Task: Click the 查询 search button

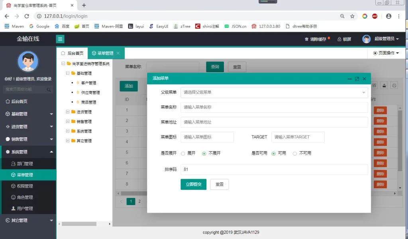Action: [215, 67]
